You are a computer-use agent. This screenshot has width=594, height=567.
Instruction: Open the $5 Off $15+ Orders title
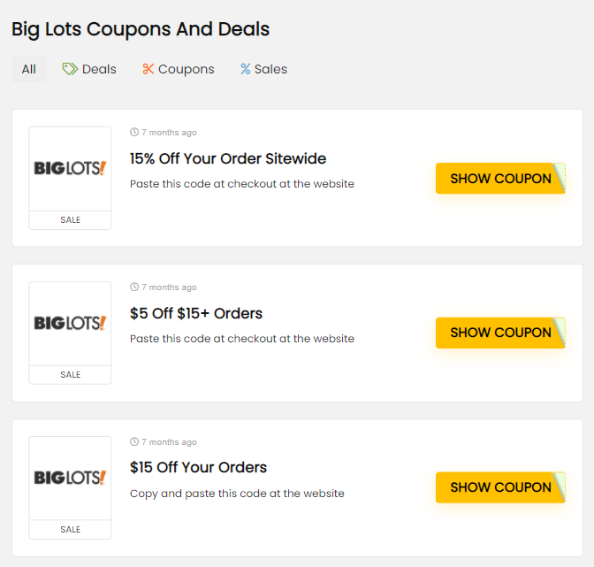pos(196,313)
